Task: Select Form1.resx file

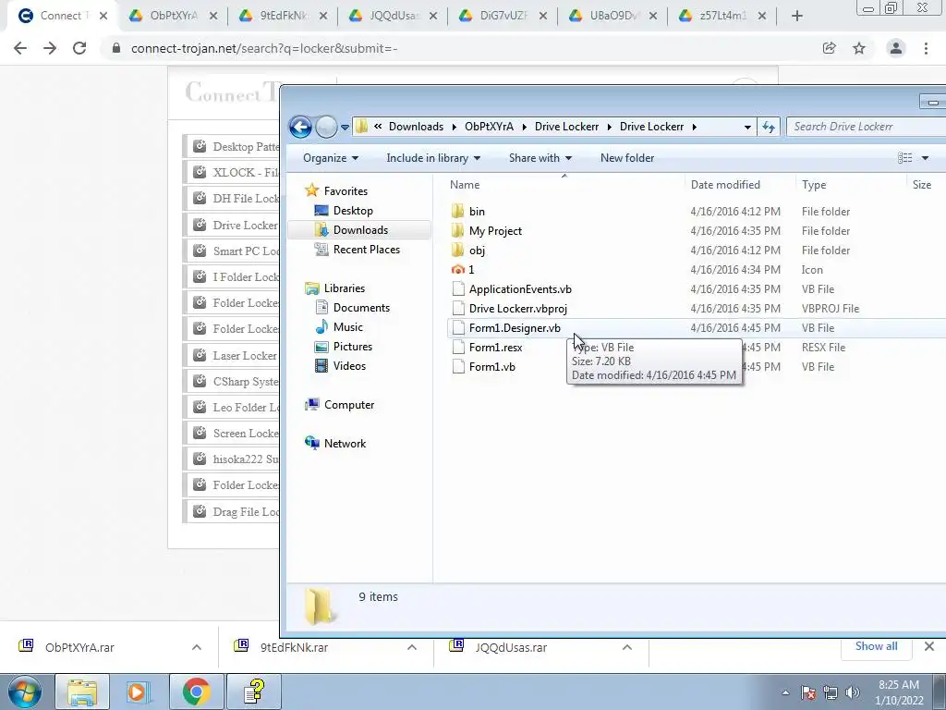Action: tap(495, 348)
